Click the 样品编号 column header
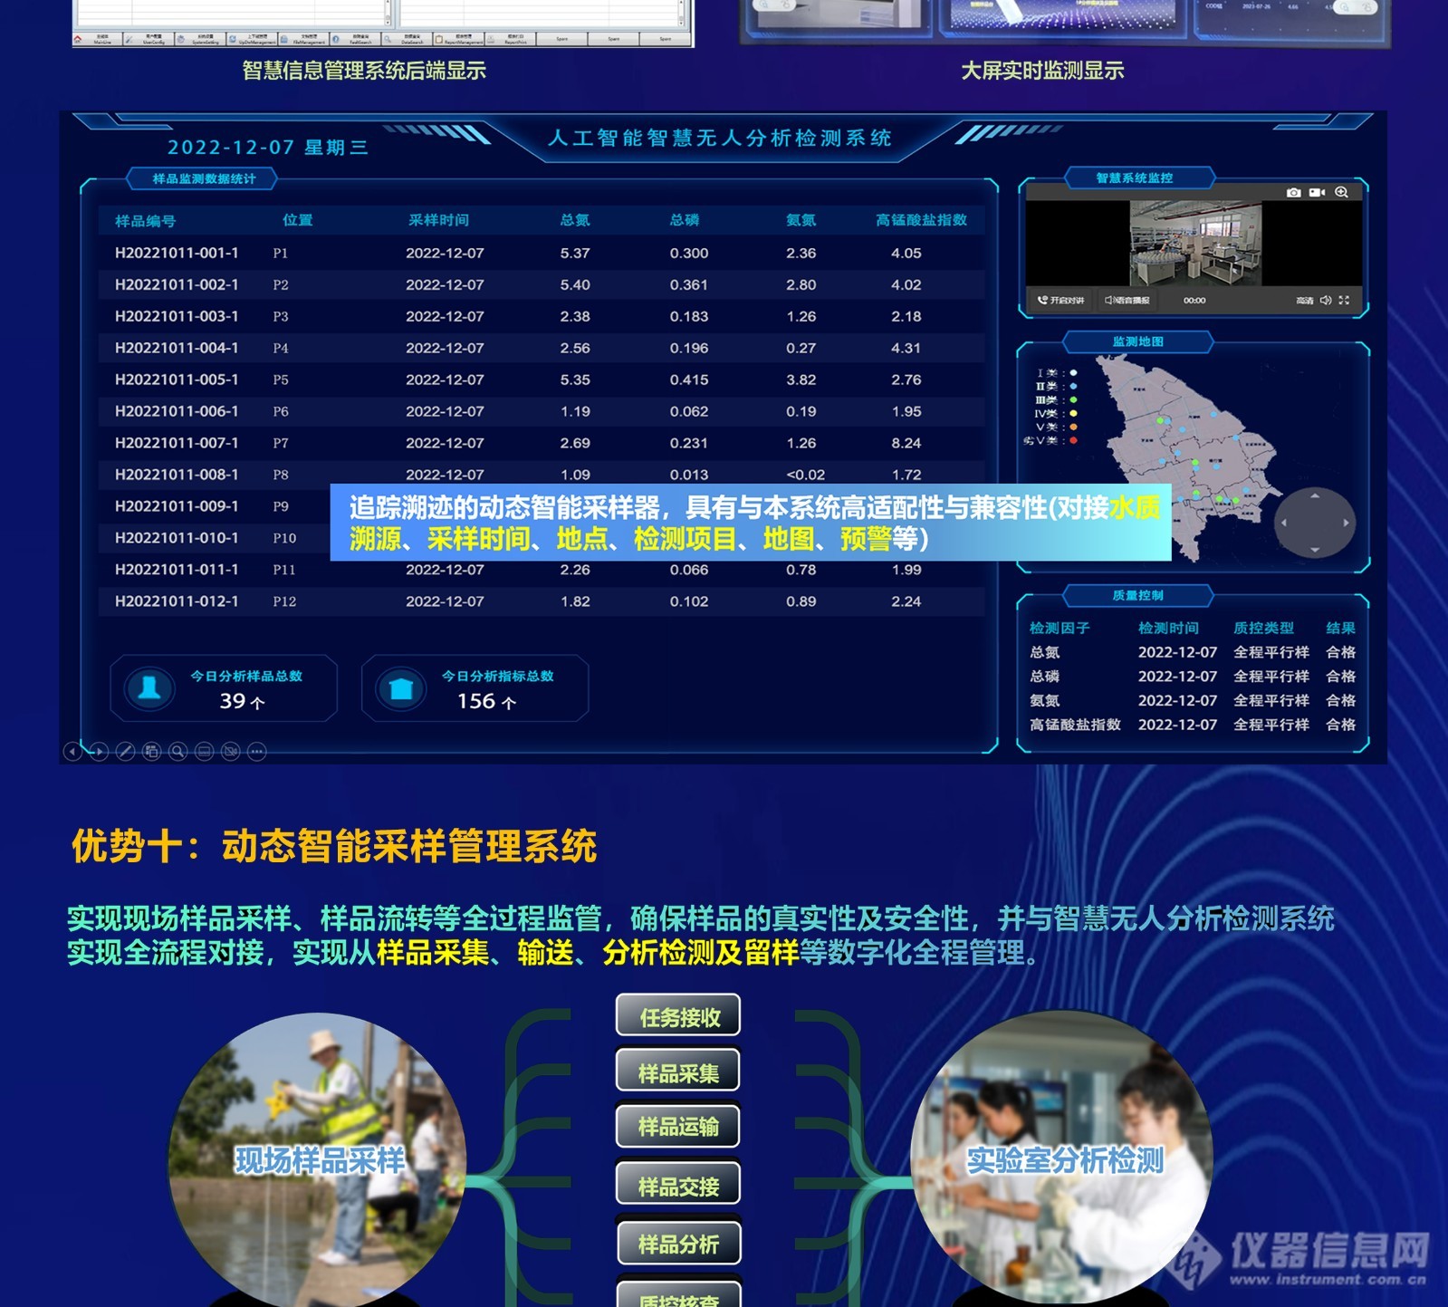The width and height of the screenshot is (1448, 1307). [x=145, y=220]
